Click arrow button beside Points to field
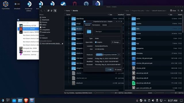The height and width of the screenshot is (103, 184). [x=119, y=55]
